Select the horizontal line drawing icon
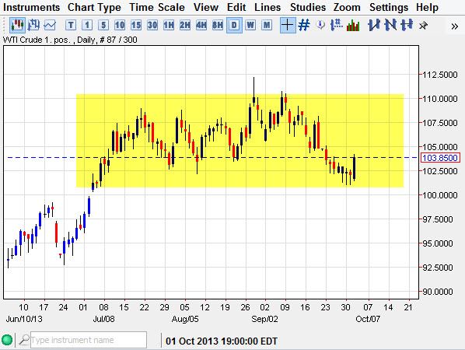Screen dimensions: 465x350 pyautogui.click(x=407, y=25)
